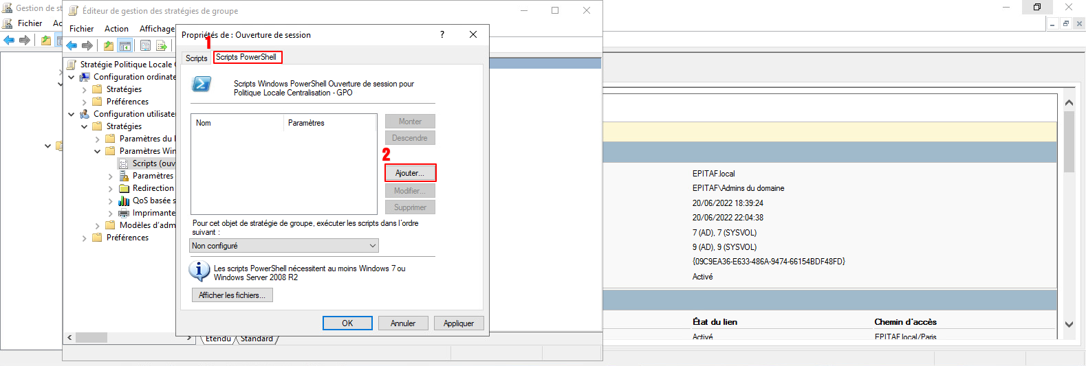Screen dimensions: 1086x366
Task: Select the Scripts (ouverture) node icon in the tree
Action: pos(124,163)
